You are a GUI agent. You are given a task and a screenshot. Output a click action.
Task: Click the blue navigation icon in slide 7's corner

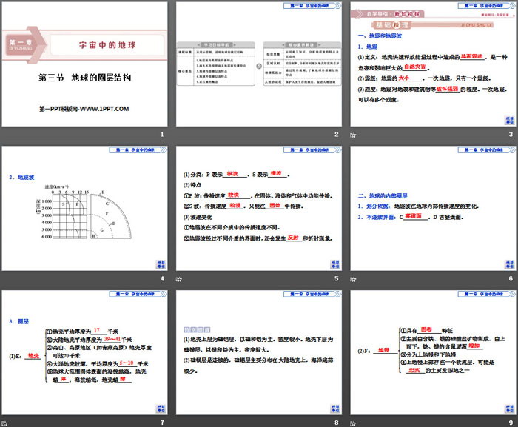click(161, 408)
